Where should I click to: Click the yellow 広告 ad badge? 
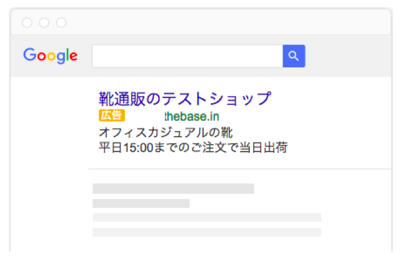(112, 115)
